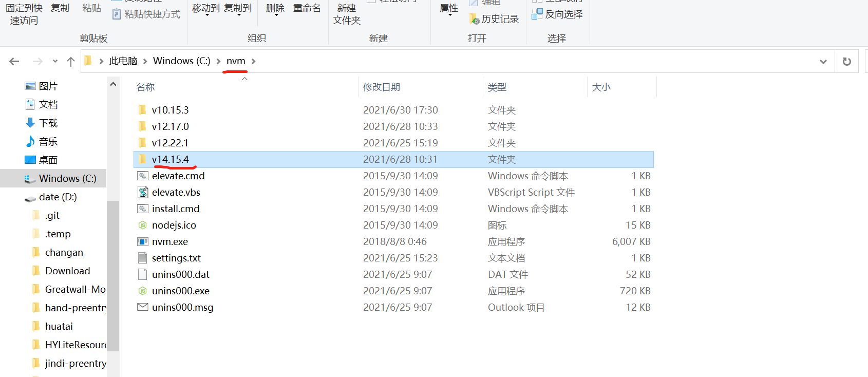The height and width of the screenshot is (377, 868).
Task: Open the .temp folder in sidebar
Action: click(x=51, y=234)
